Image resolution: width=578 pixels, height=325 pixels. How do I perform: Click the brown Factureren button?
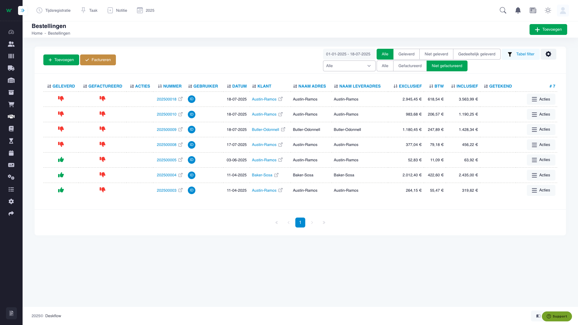pyautogui.click(x=98, y=60)
